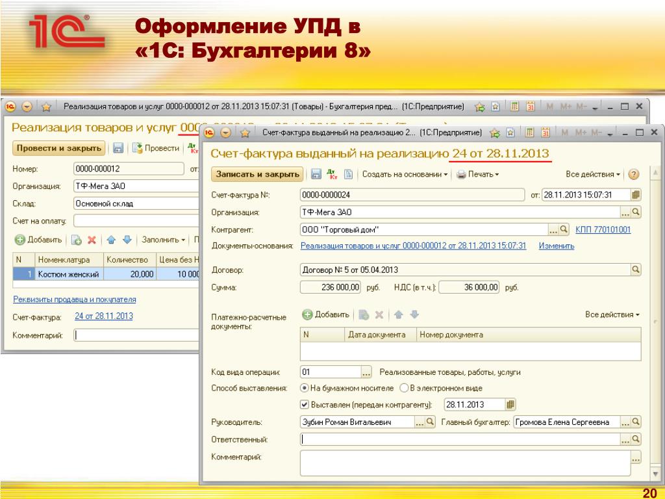Select the На бумажном носителе option

tap(304, 388)
